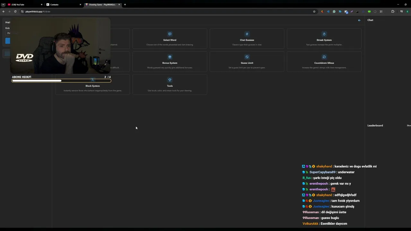The height and width of the screenshot is (231, 411).
Task: Click the blue back arrow beside Chat
Action: [x=359, y=20]
